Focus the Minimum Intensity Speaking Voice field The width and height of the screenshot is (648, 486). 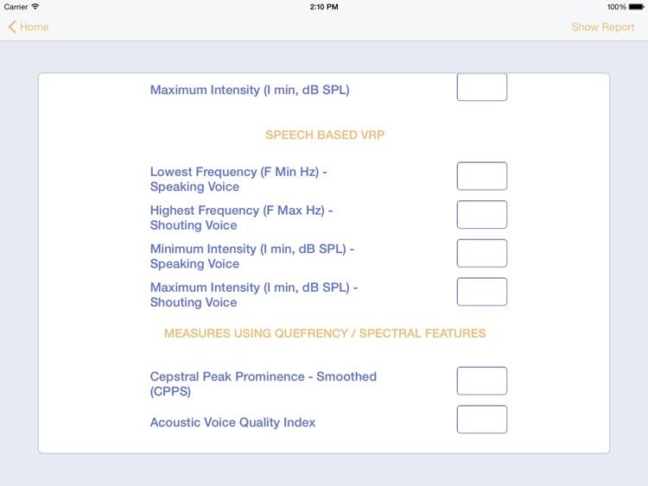[482, 253]
